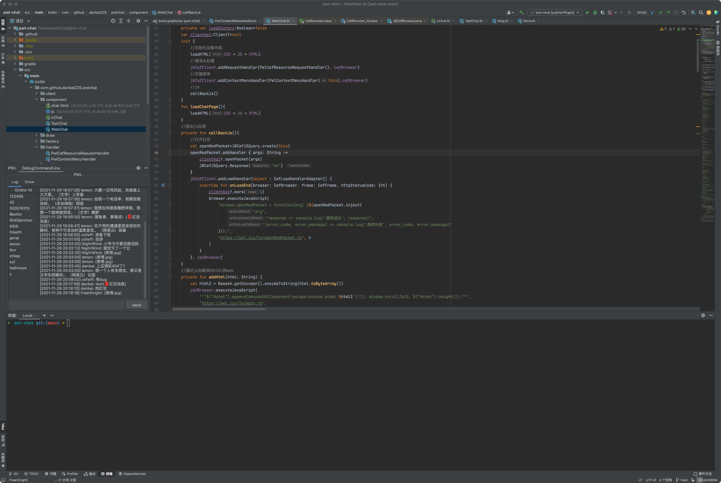Run the pwl-chat publishPlugin configuration

point(587,13)
